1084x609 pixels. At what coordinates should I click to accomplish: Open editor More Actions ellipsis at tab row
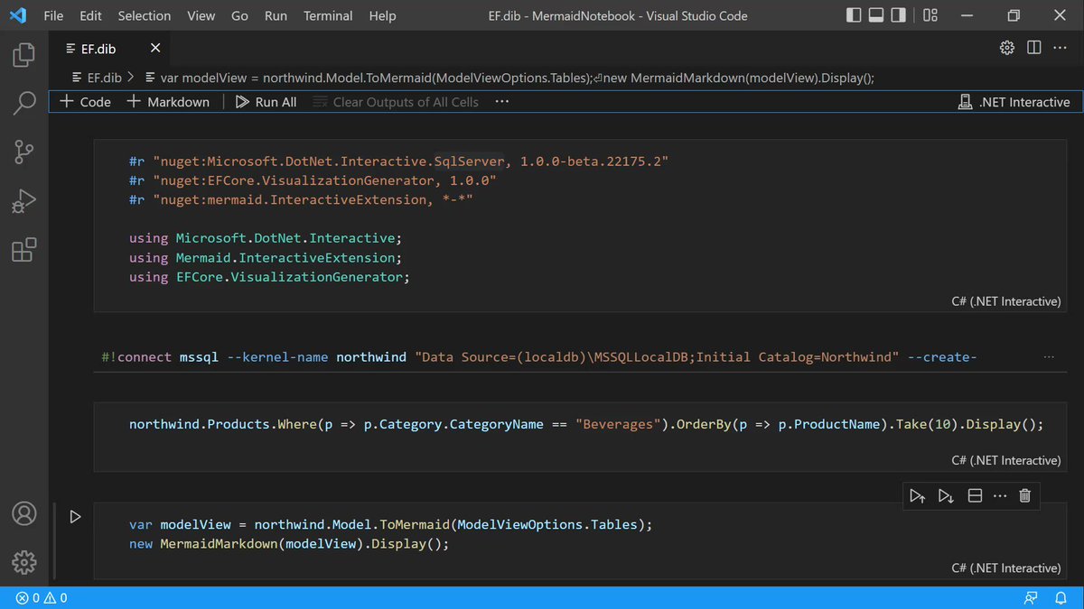pyautogui.click(x=1061, y=48)
